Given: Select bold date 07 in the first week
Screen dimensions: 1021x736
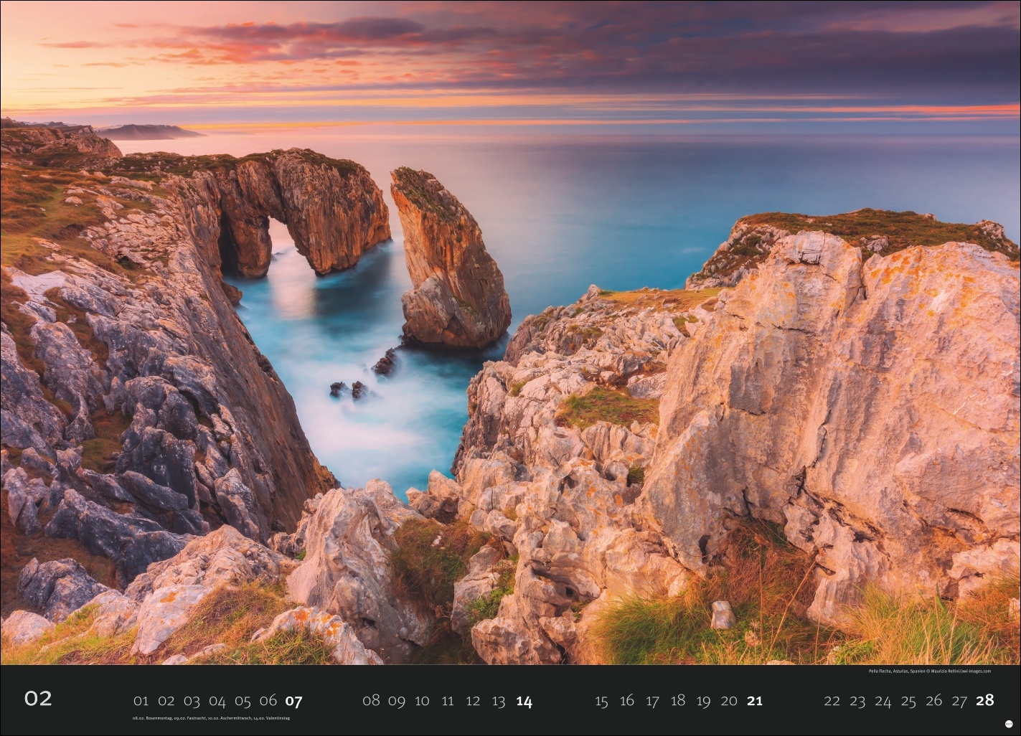Looking at the screenshot, I should pyautogui.click(x=293, y=701).
